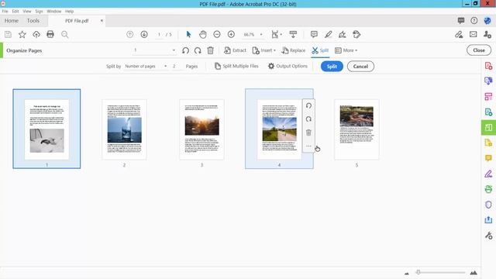496x279 pixels.
Task: Select the page 2 thumbnail
Action: [124, 129]
